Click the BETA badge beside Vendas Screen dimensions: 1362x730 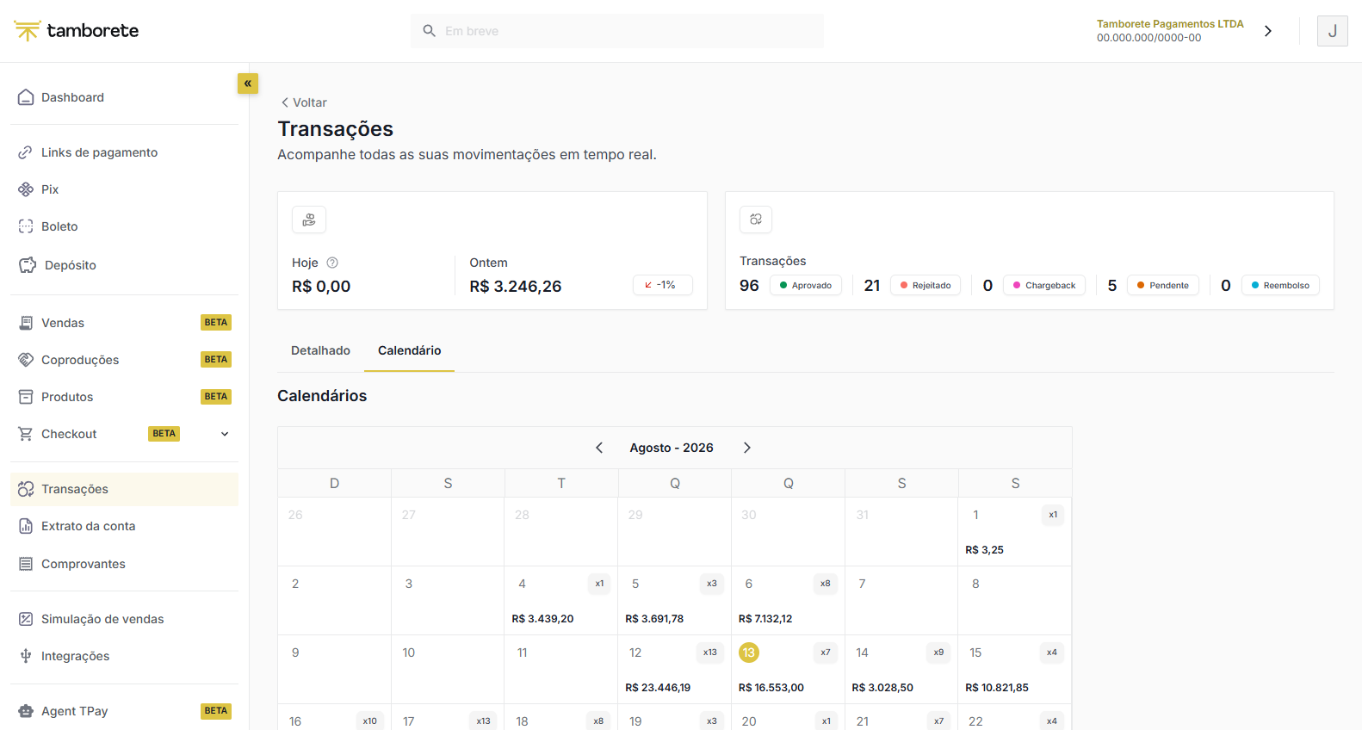tap(216, 323)
